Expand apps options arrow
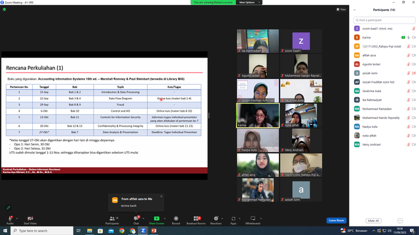This screenshot has width=419, height=235. (x=240, y=219)
